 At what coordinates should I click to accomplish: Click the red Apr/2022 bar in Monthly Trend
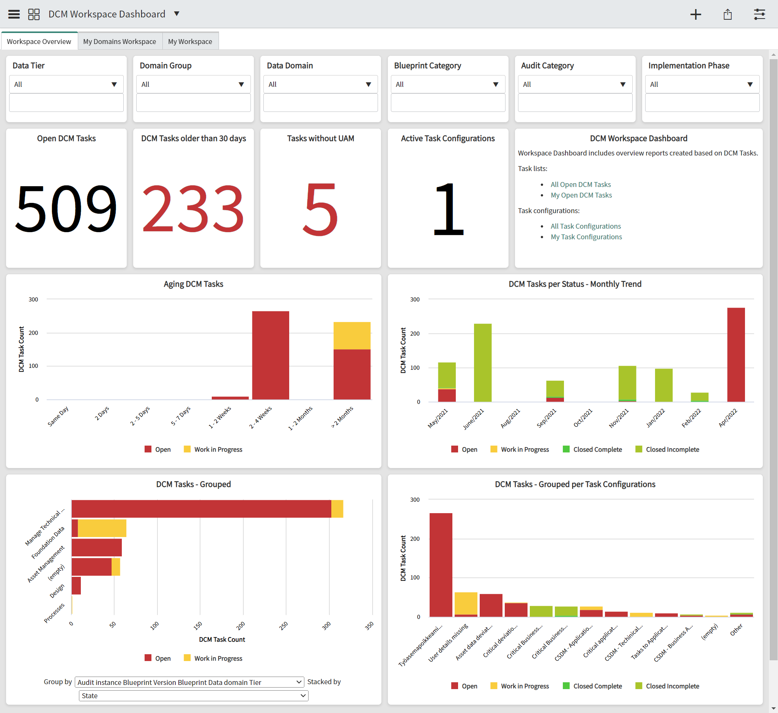(x=735, y=355)
